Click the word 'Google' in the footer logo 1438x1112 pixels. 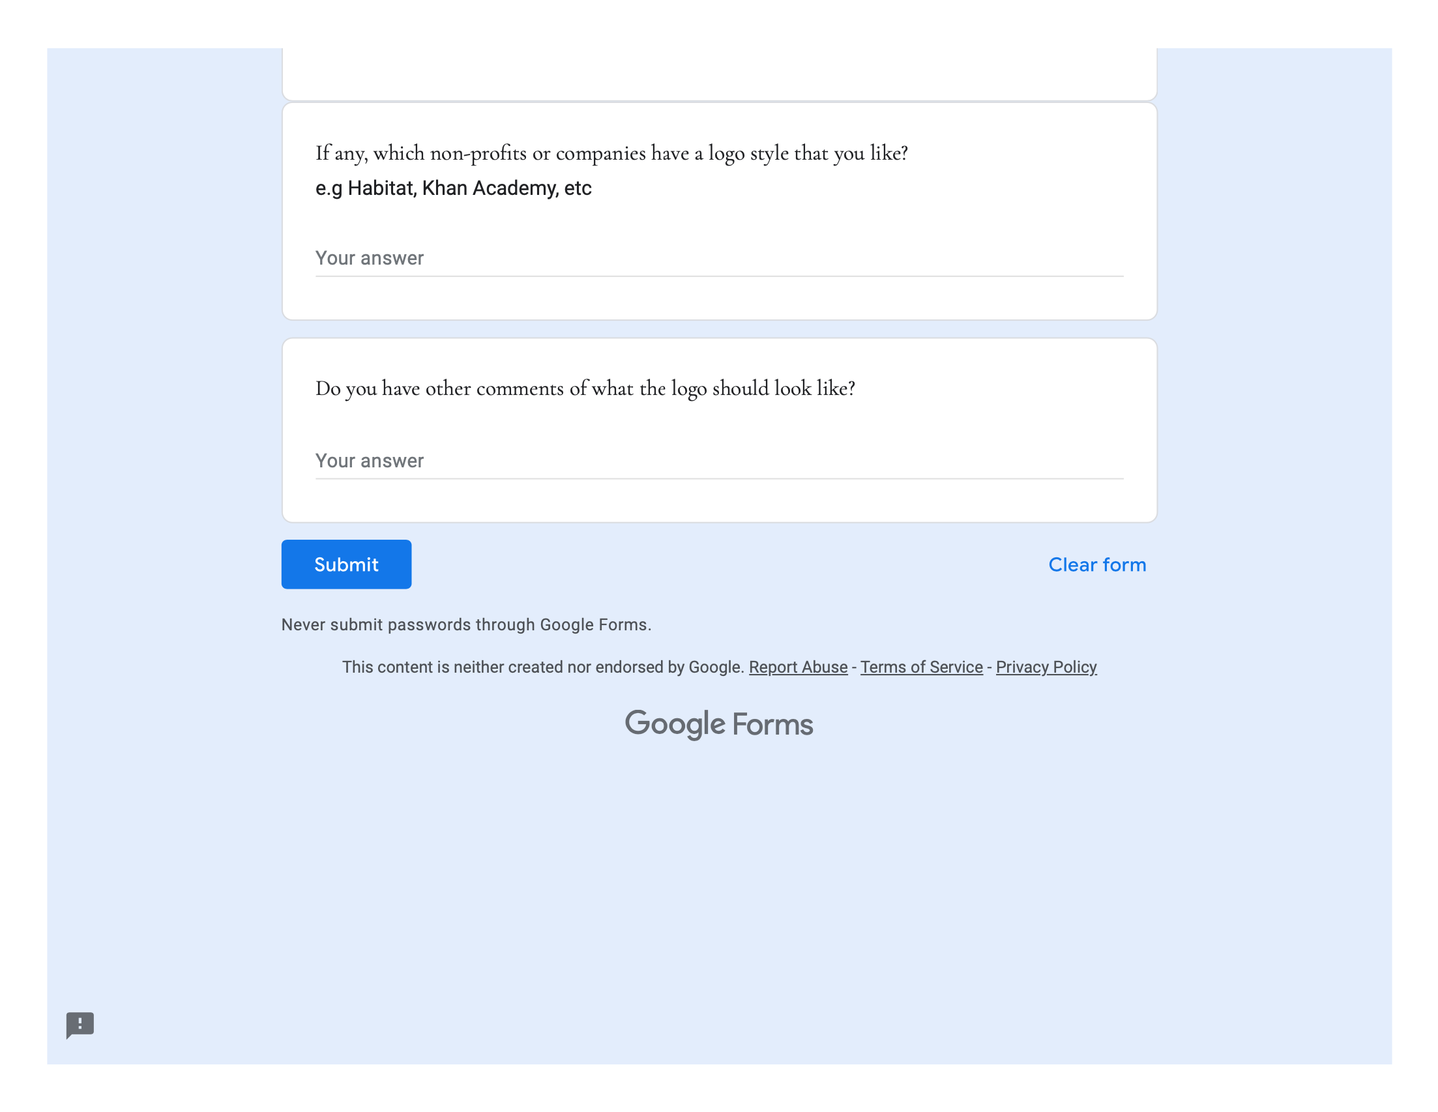[675, 724]
